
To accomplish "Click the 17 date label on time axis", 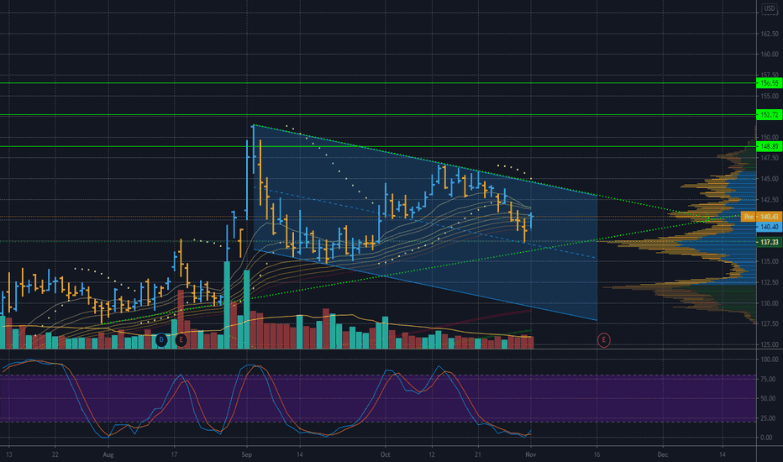I will [x=174, y=454].
